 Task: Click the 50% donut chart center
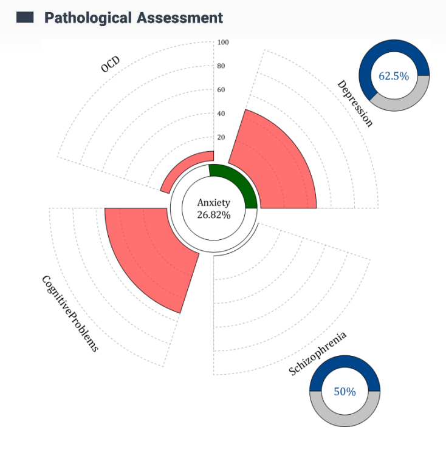[x=345, y=392]
